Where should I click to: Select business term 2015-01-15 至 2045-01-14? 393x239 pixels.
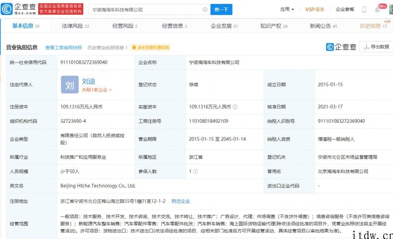point(217,139)
